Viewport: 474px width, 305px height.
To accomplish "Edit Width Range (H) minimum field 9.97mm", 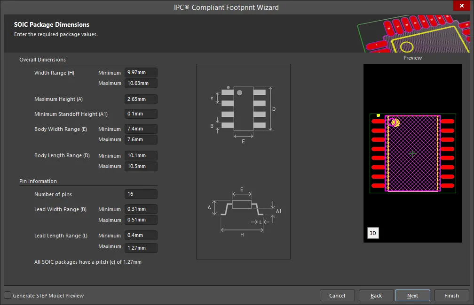I will coord(141,72).
